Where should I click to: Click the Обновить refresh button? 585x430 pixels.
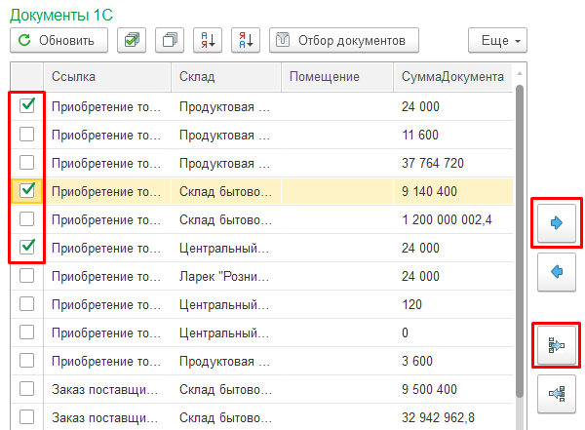(x=58, y=40)
